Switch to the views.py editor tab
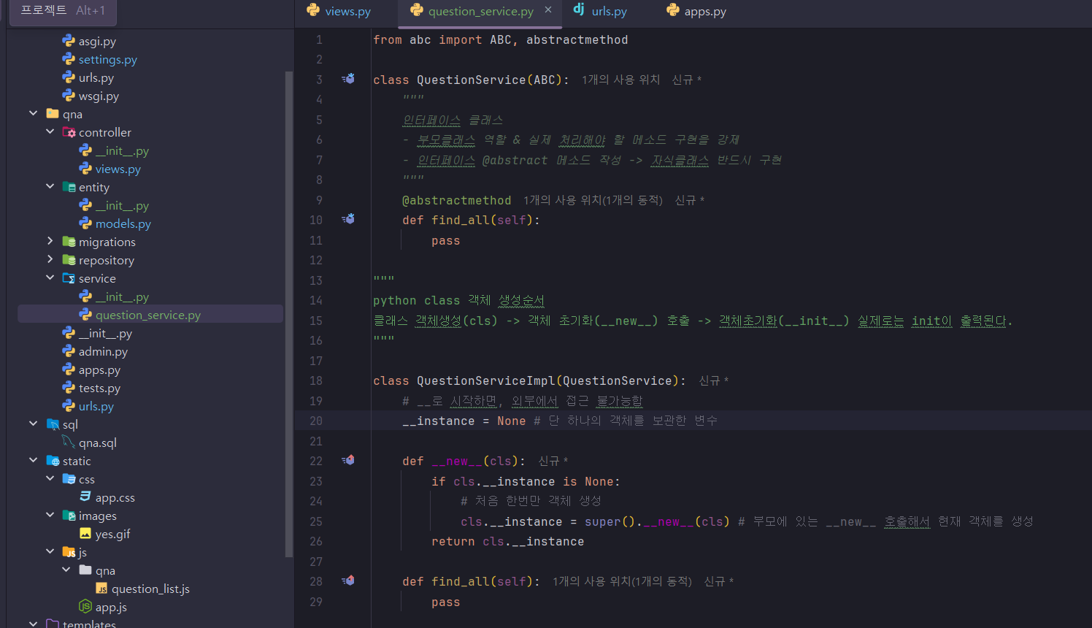Screen dimensions: 1092x628 tap(339, 11)
